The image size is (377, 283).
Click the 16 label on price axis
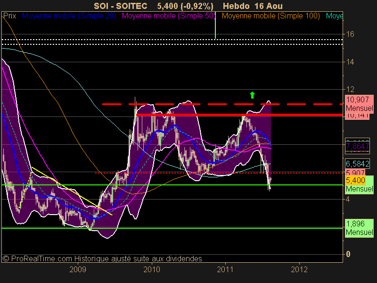coord(350,34)
